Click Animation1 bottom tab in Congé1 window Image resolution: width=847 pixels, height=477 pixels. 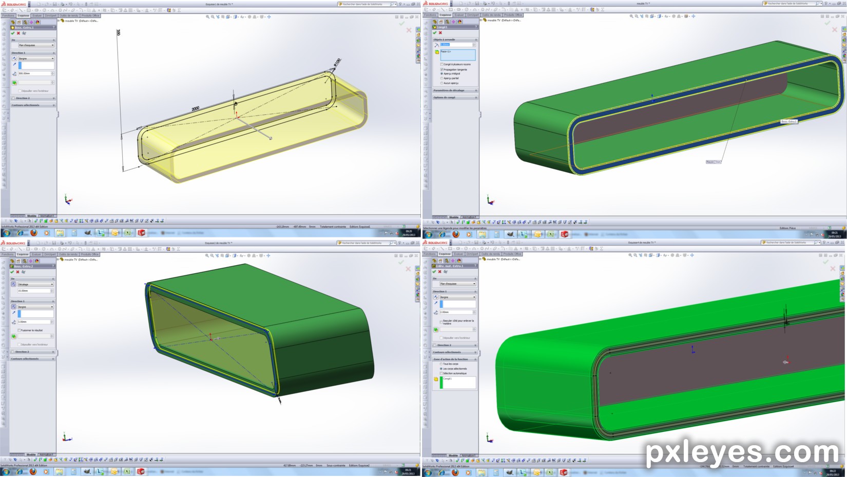[469, 217]
